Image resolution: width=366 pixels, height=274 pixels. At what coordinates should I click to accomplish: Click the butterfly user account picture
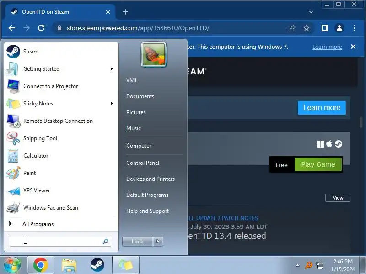pyautogui.click(x=154, y=54)
